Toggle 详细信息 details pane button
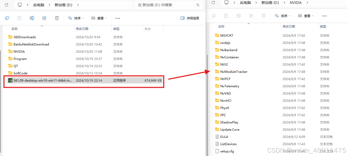 click(x=190, y=18)
